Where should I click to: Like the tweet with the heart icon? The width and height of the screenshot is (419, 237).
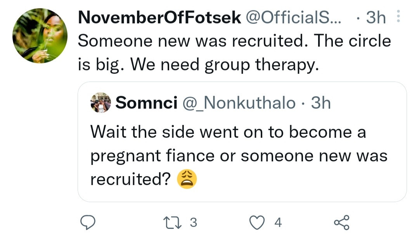click(x=256, y=222)
